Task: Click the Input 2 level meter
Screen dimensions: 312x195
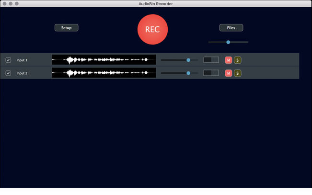Action: (211, 73)
